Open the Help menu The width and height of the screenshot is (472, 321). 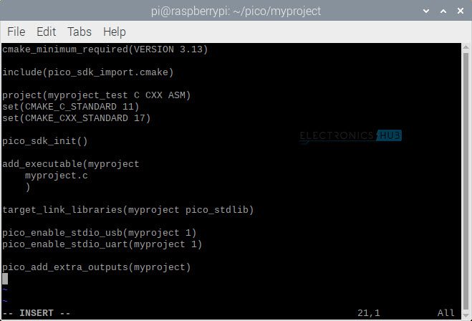pyautogui.click(x=114, y=32)
